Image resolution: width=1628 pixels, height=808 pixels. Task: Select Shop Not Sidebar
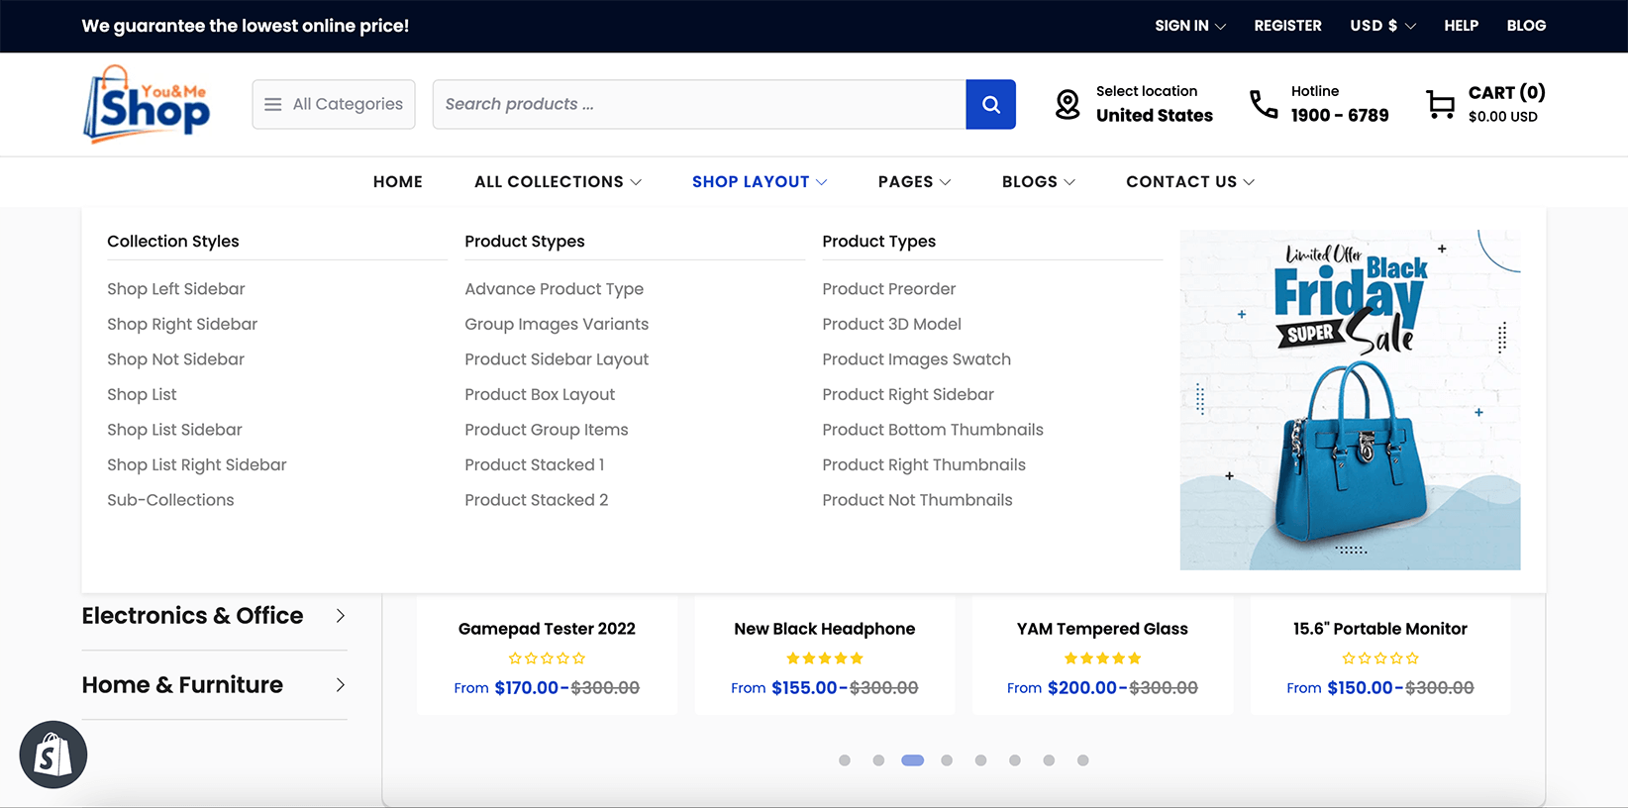175,359
